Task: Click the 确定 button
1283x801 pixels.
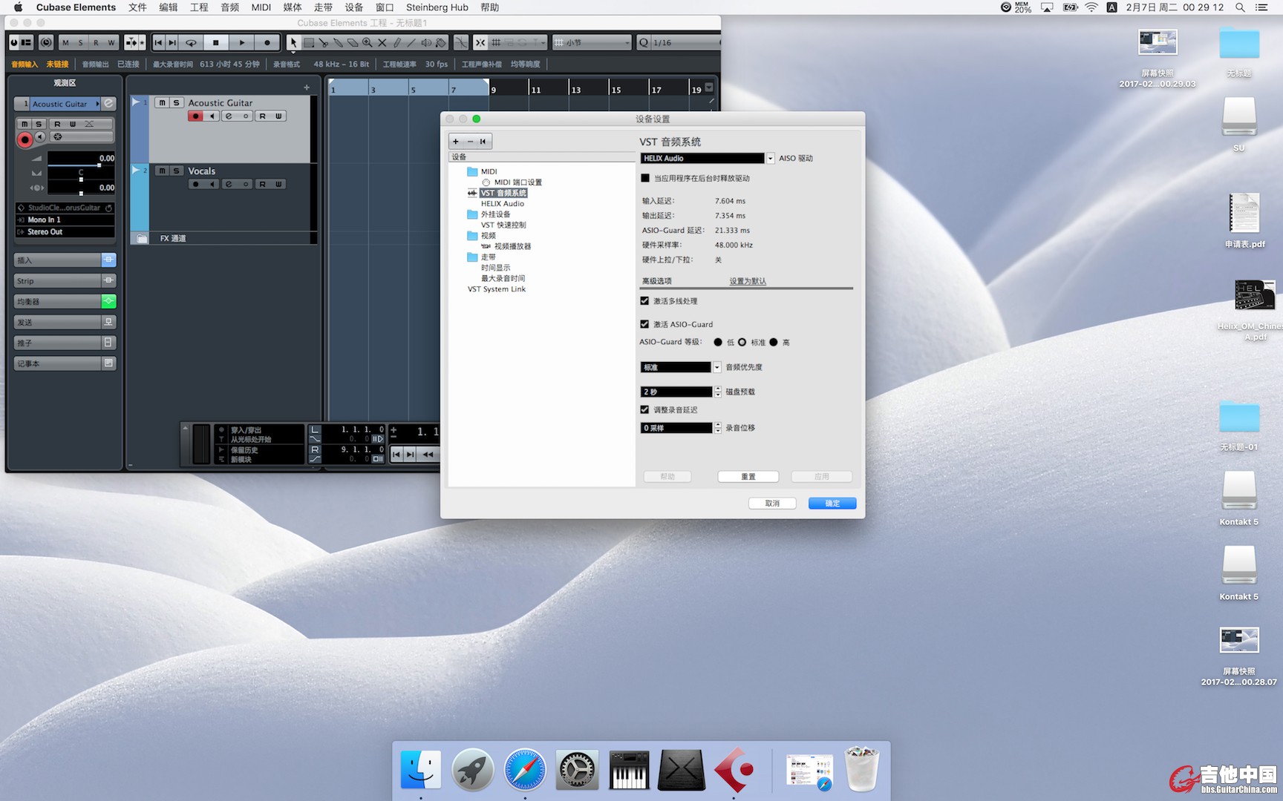Action: tap(832, 504)
